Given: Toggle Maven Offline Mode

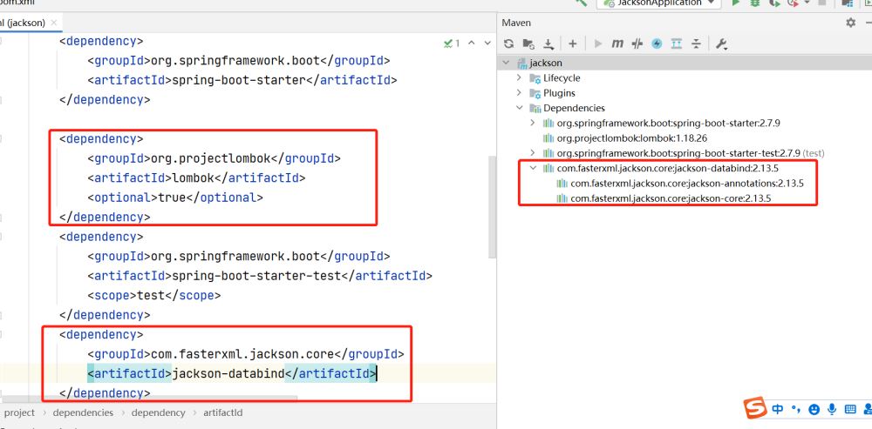Looking at the screenshot, I should tap(637, 44).
